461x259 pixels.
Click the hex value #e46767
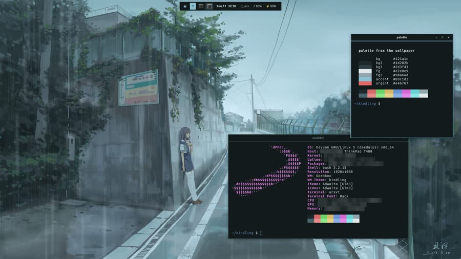click(401, 83)
